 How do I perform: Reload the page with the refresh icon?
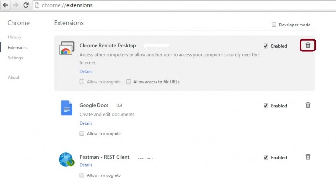click(26, 5)
